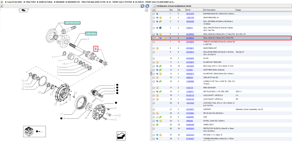The height and width of the screenshot is (141, 292).
Task: Select 'WHEEL BOLT' description text
Action: pos(208,125)
